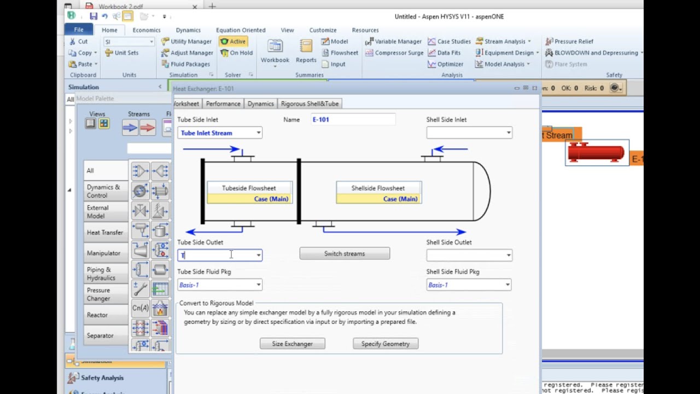Open the Unit Sets dialog
700x394 pixels.
click(122, 53)
